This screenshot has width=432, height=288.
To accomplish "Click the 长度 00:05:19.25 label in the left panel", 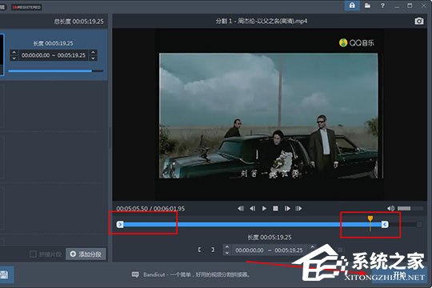I will coord(53,43).
